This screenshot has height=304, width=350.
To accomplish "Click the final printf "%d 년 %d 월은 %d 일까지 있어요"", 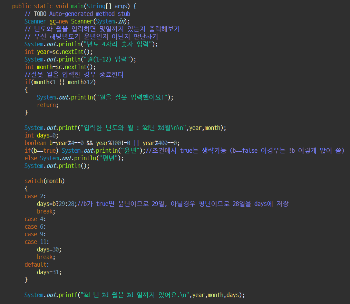I will tap(135, 295).
